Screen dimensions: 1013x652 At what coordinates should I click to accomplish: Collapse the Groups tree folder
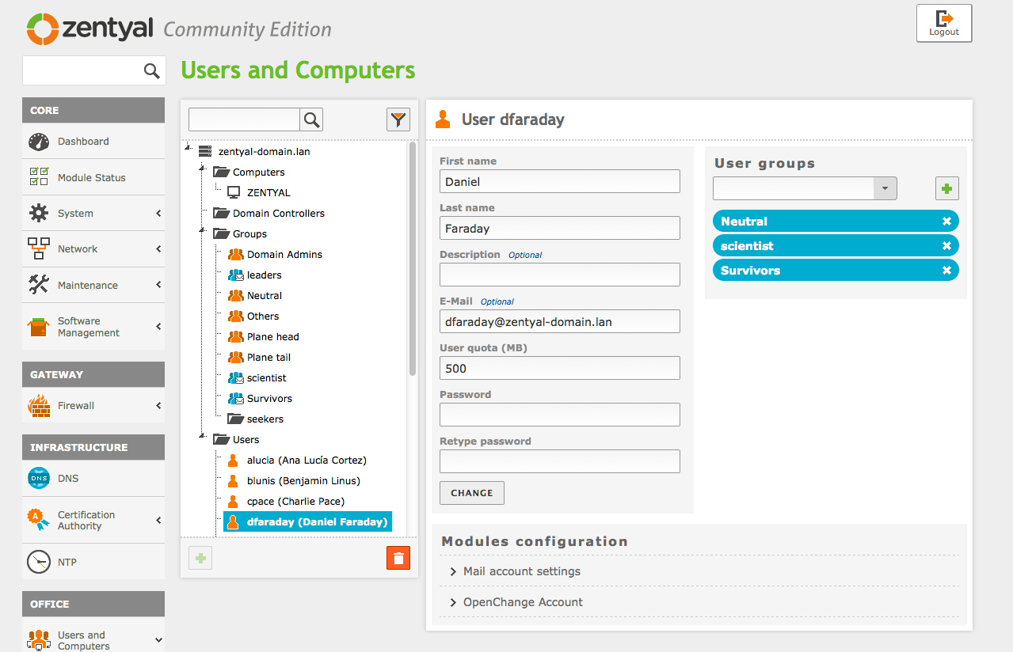point(202,229)
